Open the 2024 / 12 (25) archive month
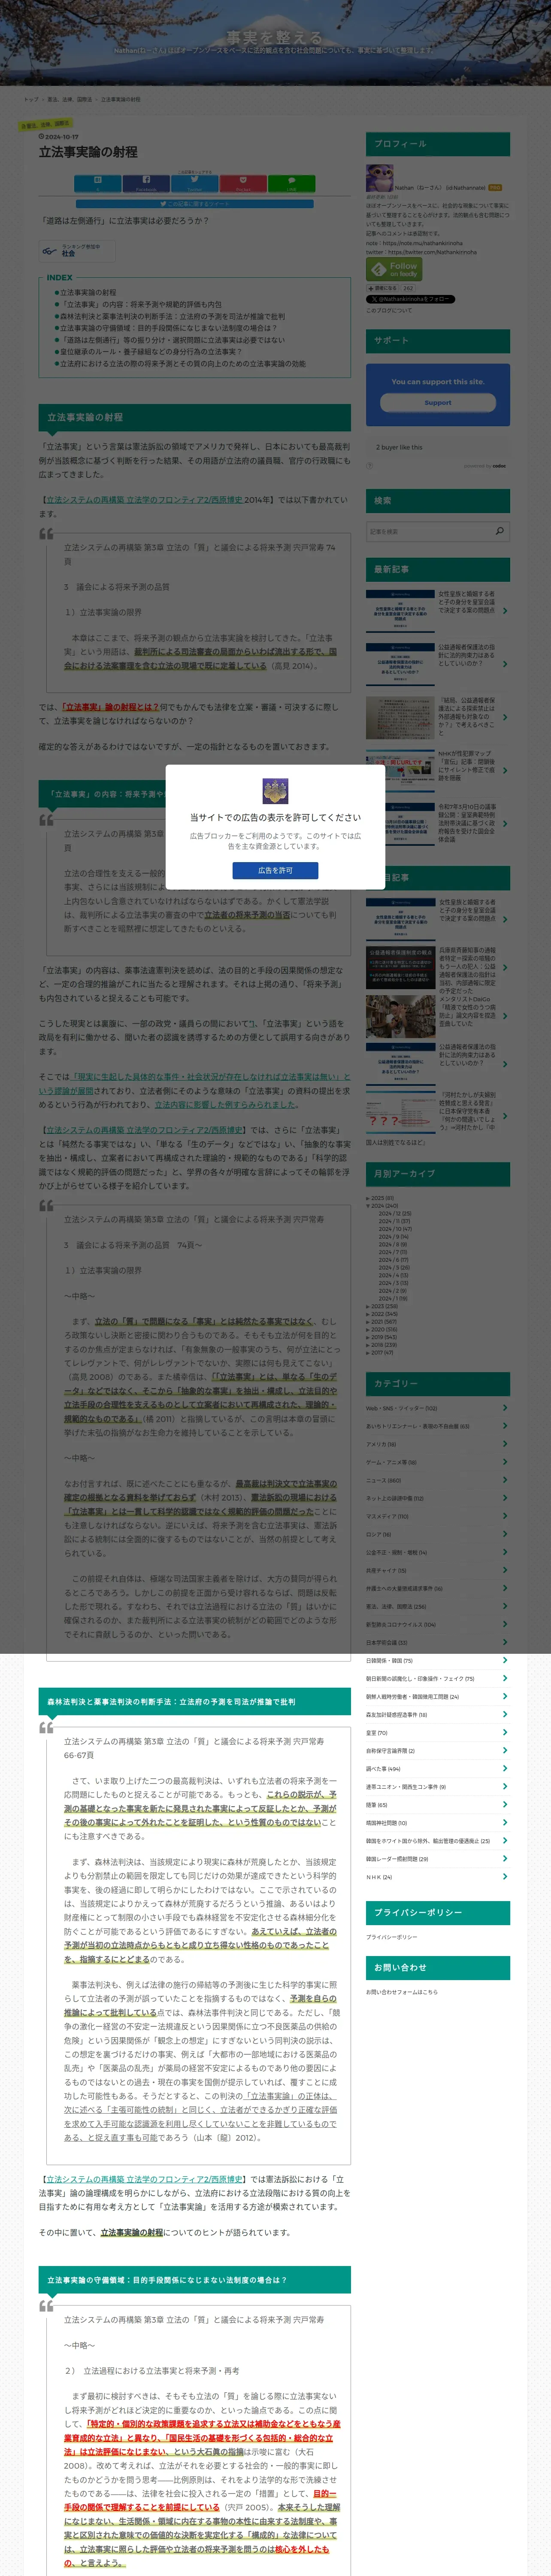 point(395,1214)
